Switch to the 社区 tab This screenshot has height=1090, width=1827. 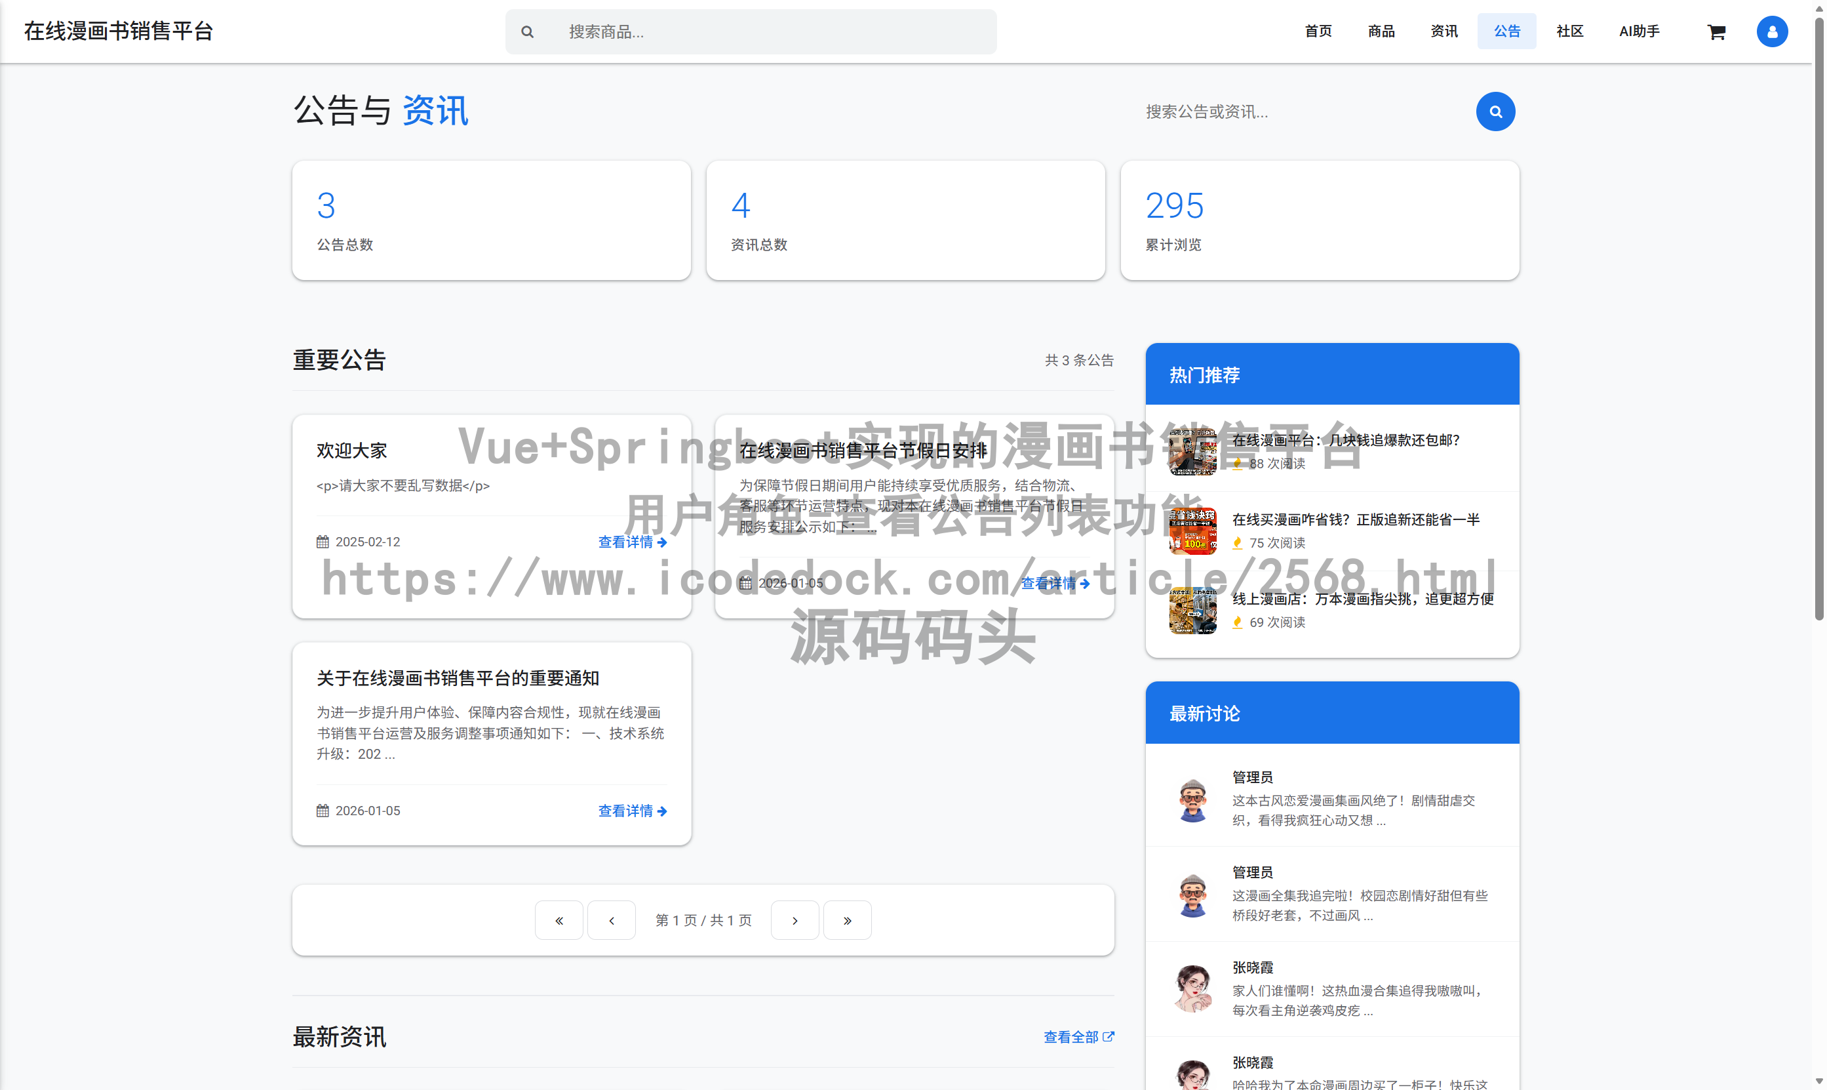[x=1569, y=31]
